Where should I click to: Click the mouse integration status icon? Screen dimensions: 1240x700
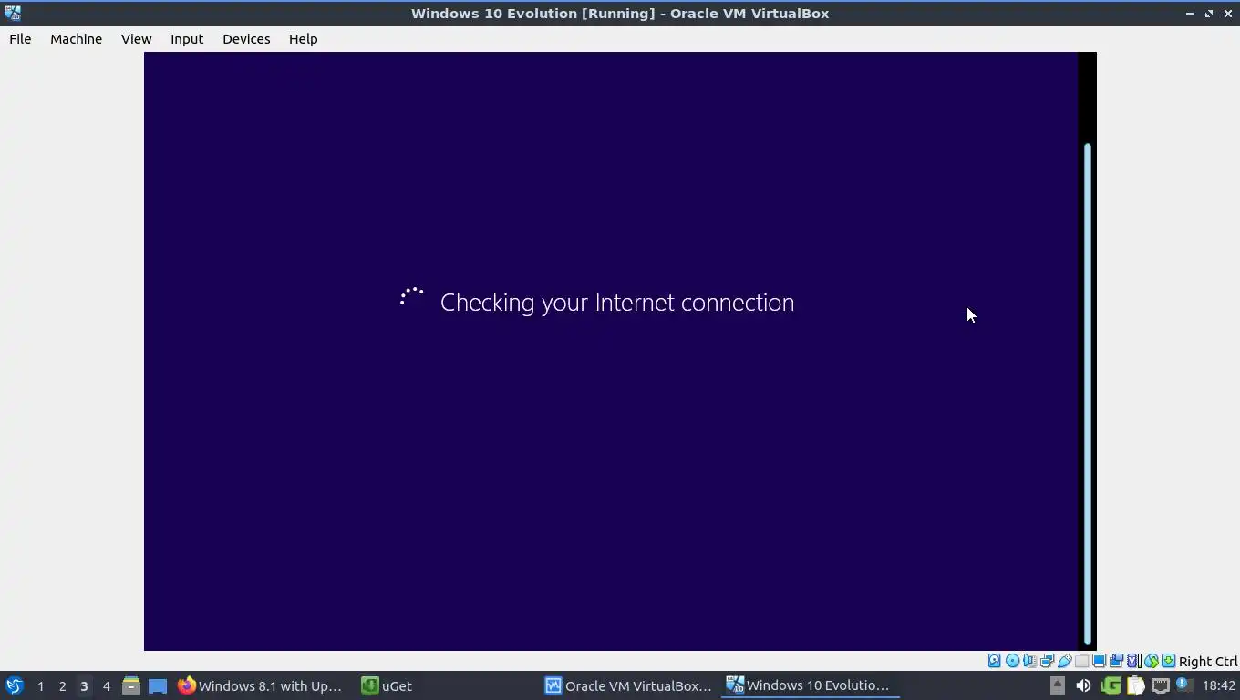coord(1151,661)
